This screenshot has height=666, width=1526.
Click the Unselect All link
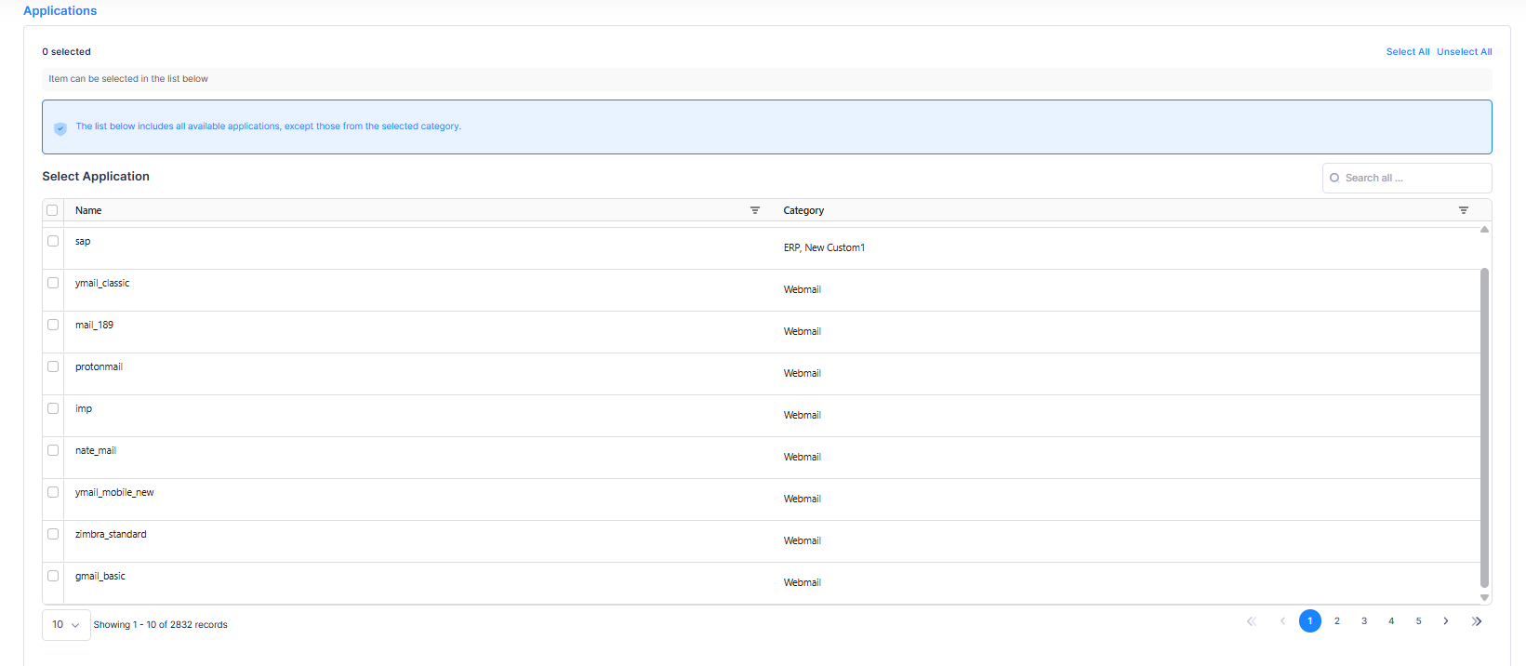pyautogui.click(x=1464, y=52)
